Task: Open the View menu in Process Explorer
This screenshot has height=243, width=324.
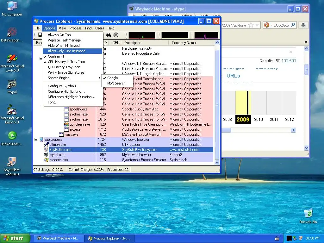Action: [x=62, y=28]
